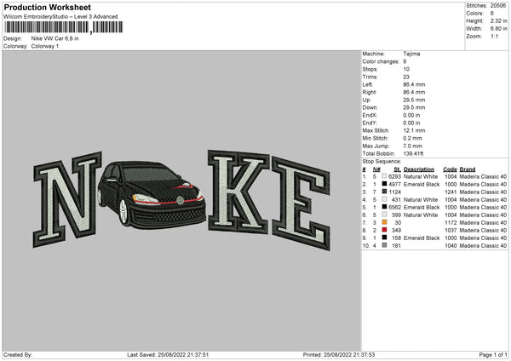Click the 'Left:' 86.4 mm value
The image size is (511, 361).
[x=414, y=84]
